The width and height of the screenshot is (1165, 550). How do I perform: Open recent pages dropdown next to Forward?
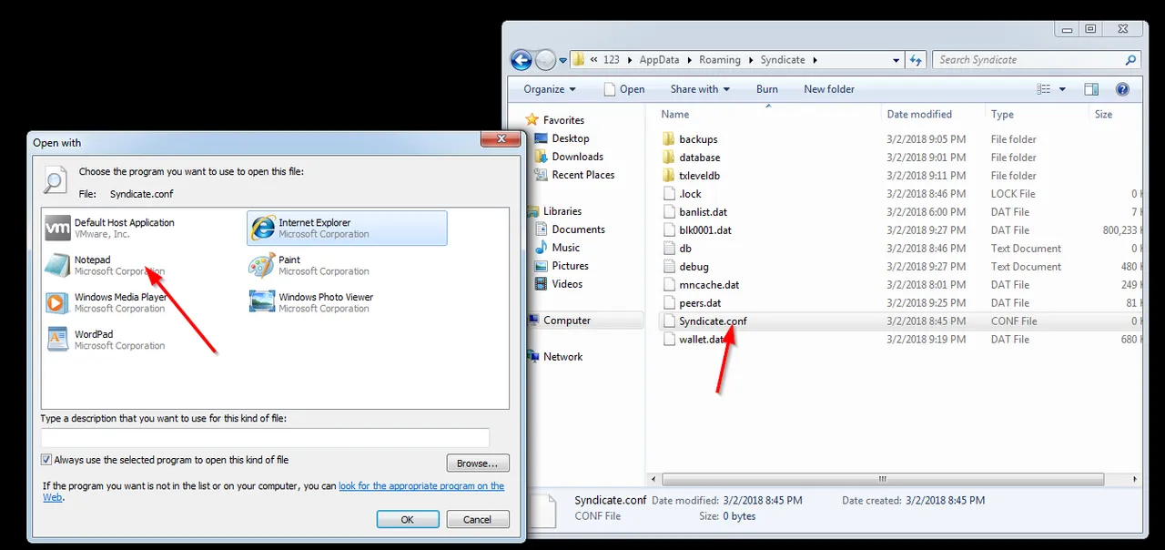pos(562,61)
